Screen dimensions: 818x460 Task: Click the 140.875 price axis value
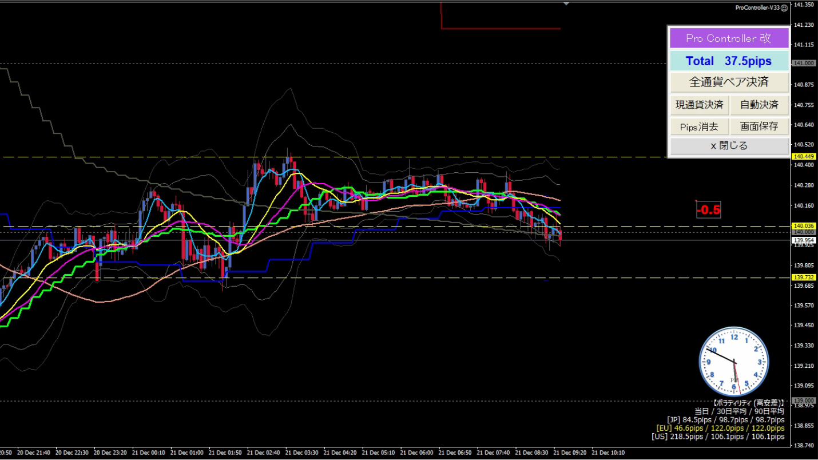(x=804, y=85)
